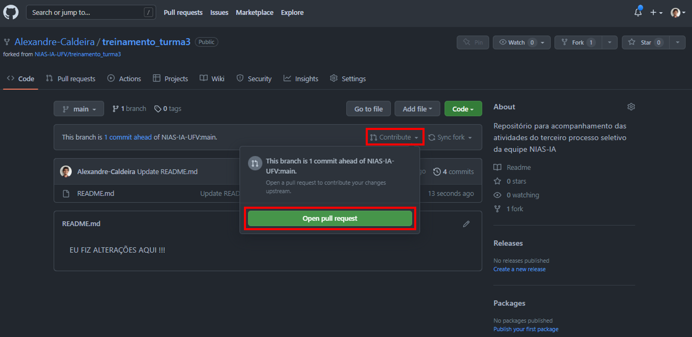
Task: Expand the Watch options dropdown arrow
Action: [543, 42]
